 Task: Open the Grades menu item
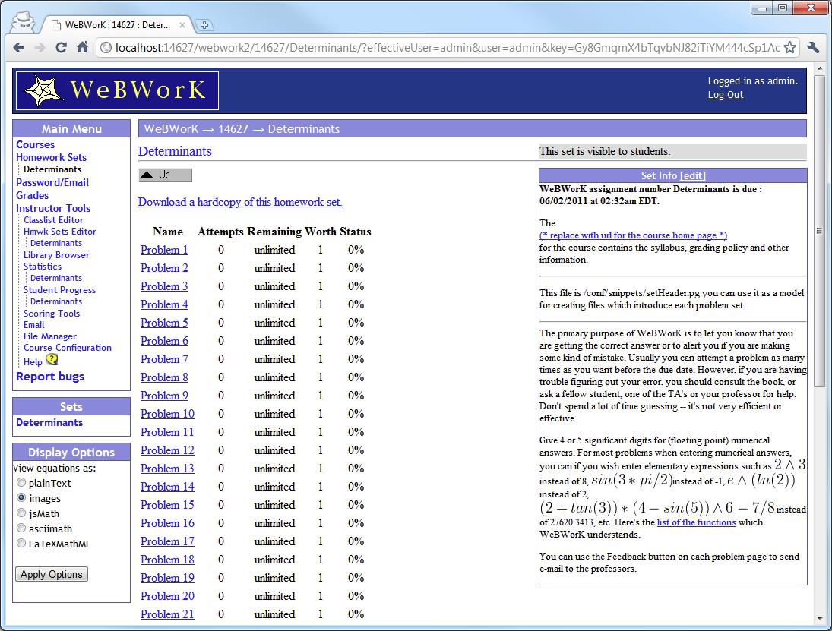point(32,195)
